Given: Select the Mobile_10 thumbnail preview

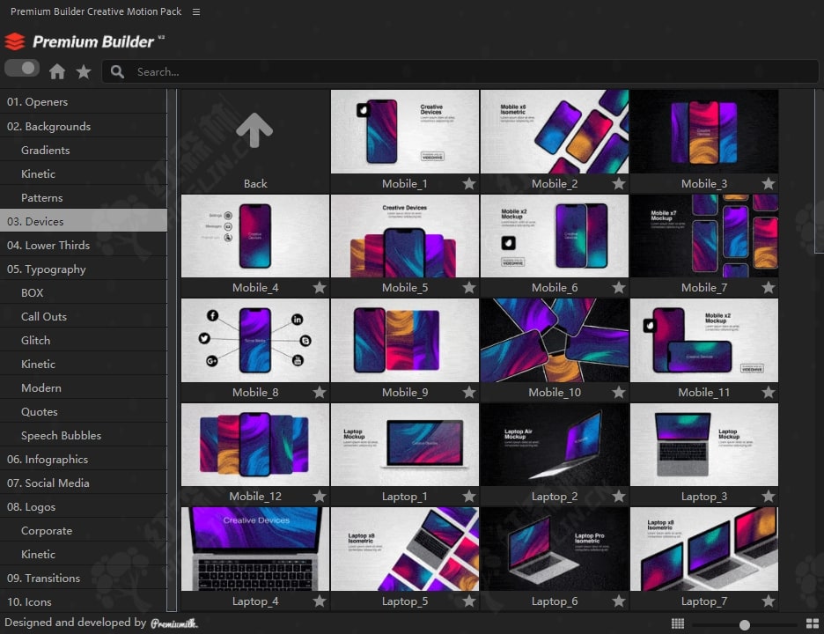Looking at the screenshot, I should click(555, 340).
